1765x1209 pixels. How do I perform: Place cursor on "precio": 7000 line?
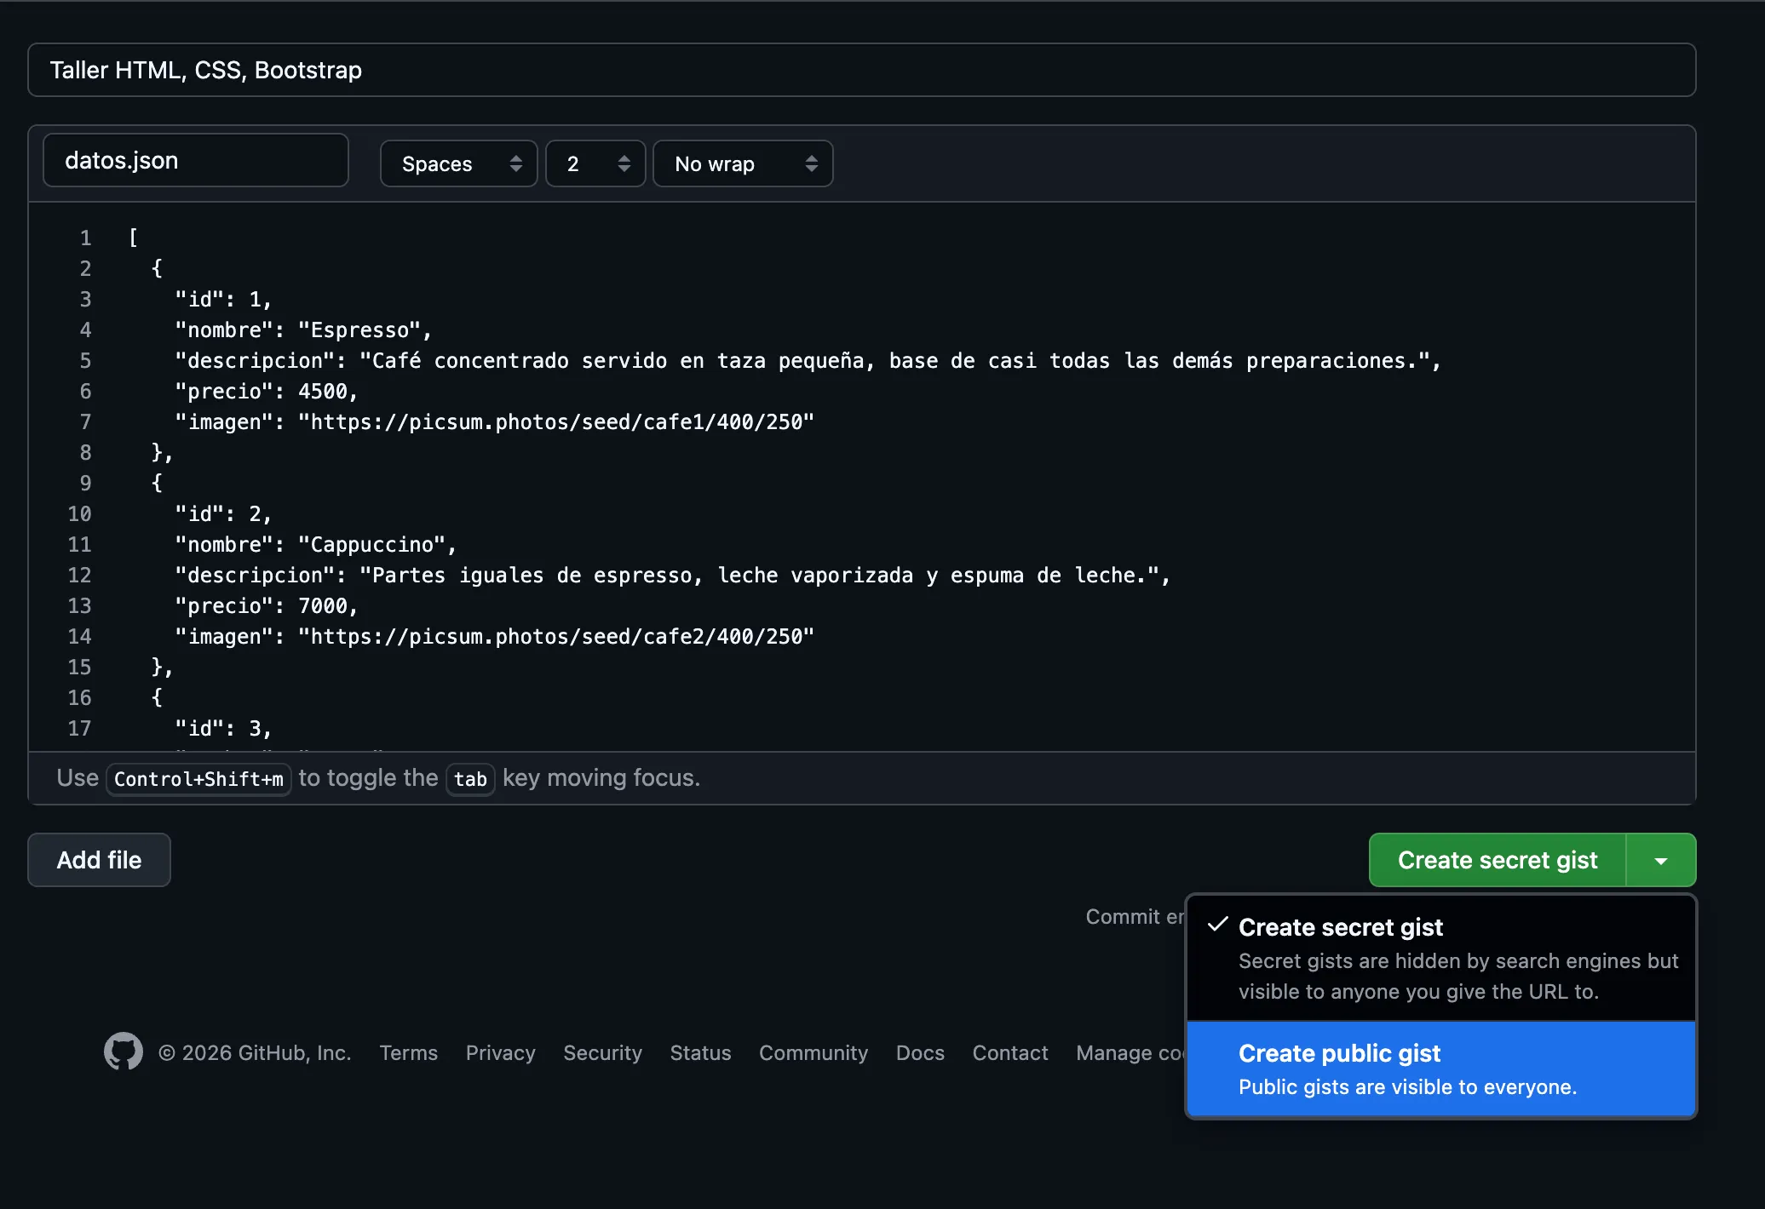click(x=266, y=605)
